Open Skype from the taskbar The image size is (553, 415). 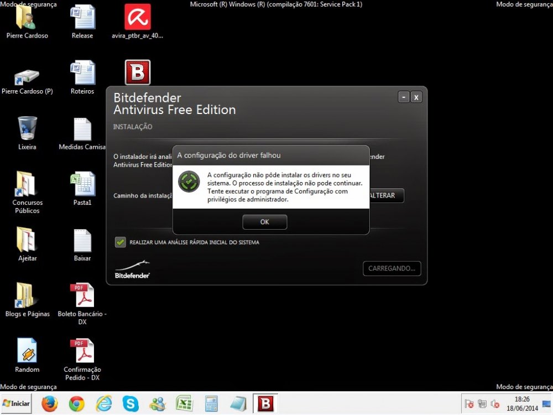[x=131, y=404]
